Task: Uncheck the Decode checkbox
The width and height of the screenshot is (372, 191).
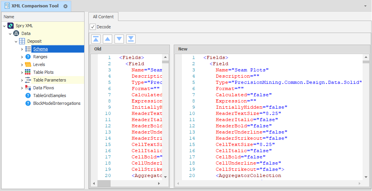Action: [x=93, y=27]
